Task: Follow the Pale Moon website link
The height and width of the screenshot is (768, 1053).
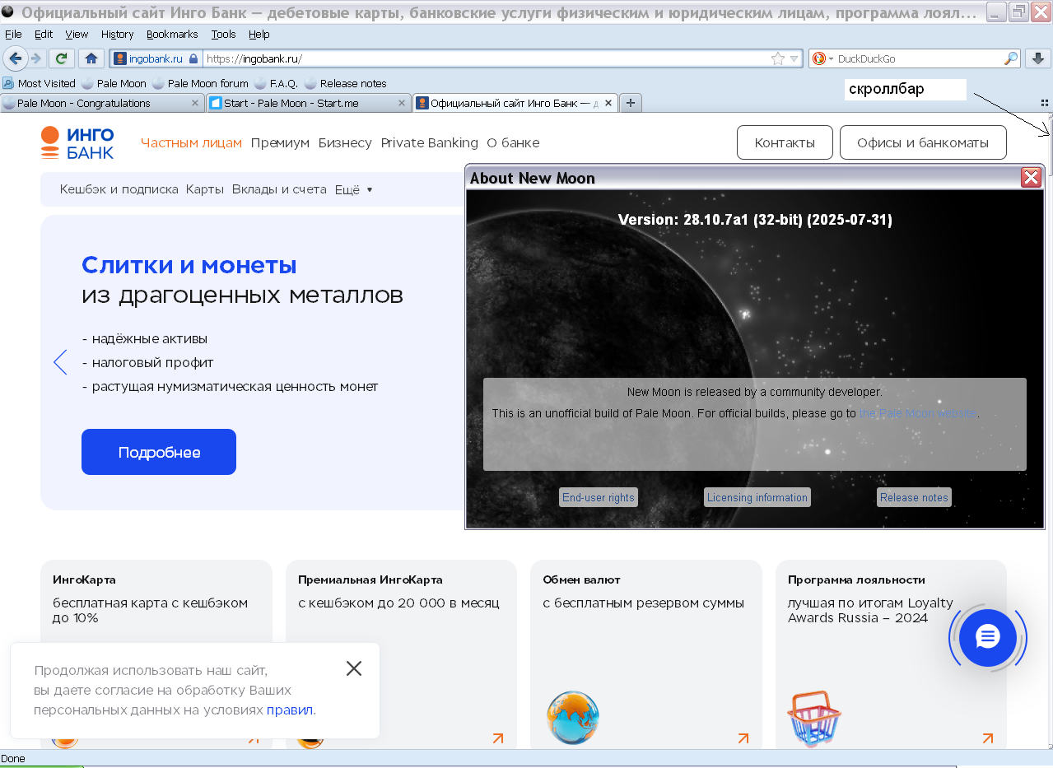Action: 918,413
